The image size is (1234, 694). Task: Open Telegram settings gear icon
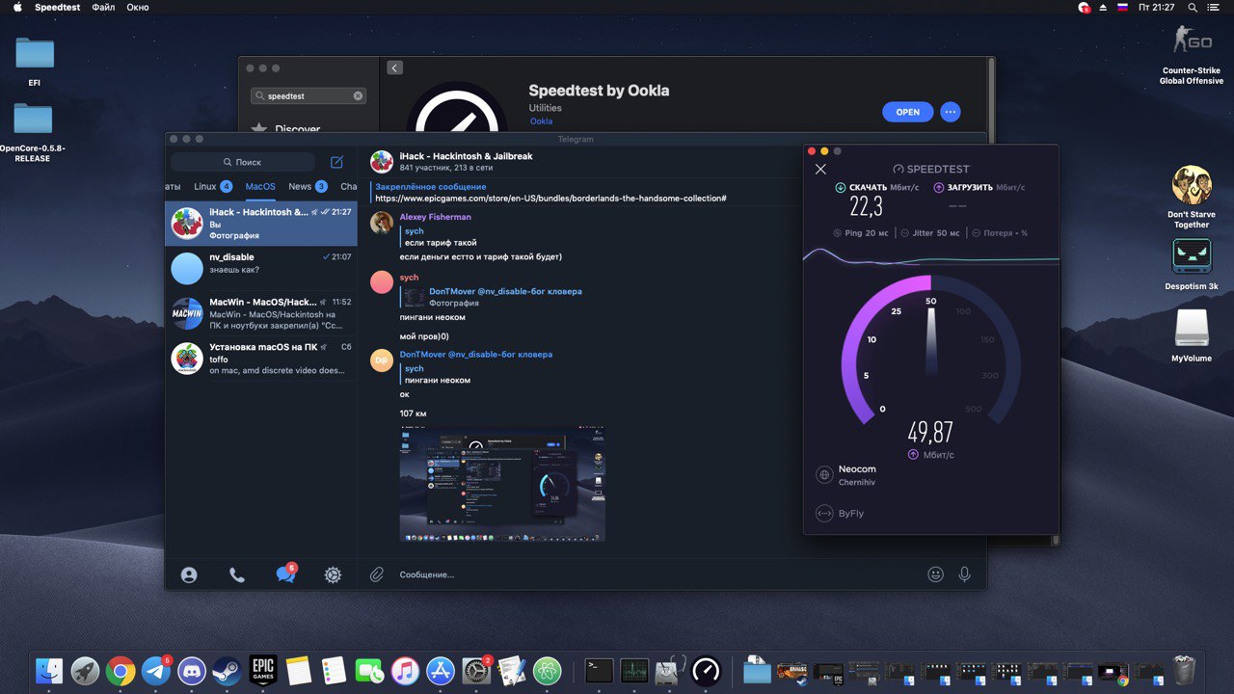333,574
